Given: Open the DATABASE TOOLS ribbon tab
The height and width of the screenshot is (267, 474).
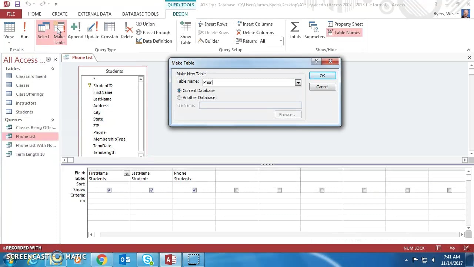Looking at the screenshot, I should pyautogui.click(x=140, y=14).
